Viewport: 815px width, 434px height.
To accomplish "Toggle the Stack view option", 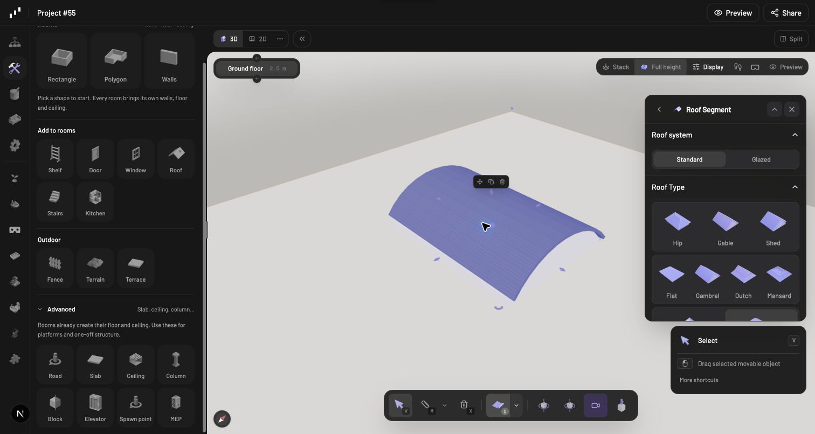I will (616, 67).
